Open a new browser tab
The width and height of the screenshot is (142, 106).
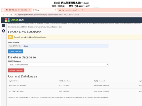coord(86,10)
